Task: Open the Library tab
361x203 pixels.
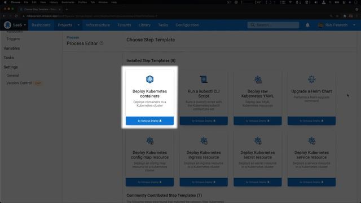Action: 144,25
